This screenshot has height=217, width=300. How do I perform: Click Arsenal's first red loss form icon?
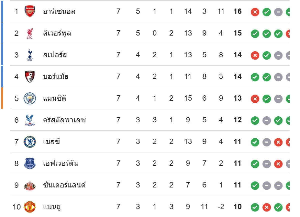(x=255, y=12)
